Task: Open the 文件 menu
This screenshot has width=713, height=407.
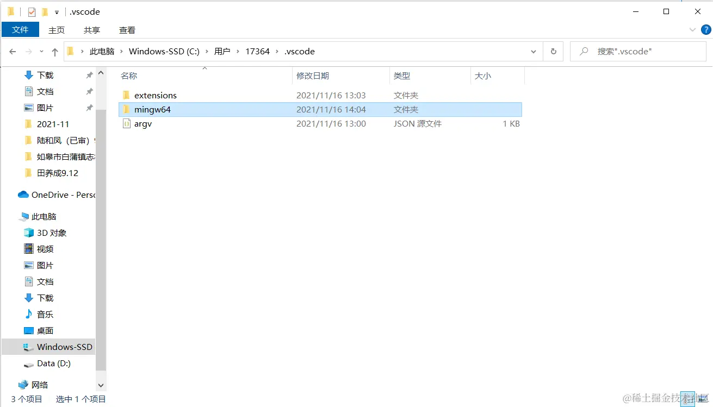Action: [20, 30]
